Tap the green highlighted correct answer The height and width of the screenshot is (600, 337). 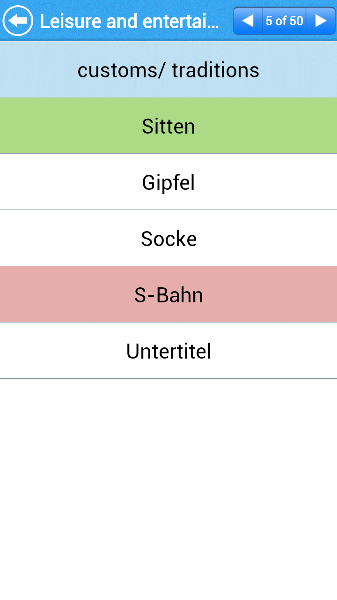coord(168,125)
